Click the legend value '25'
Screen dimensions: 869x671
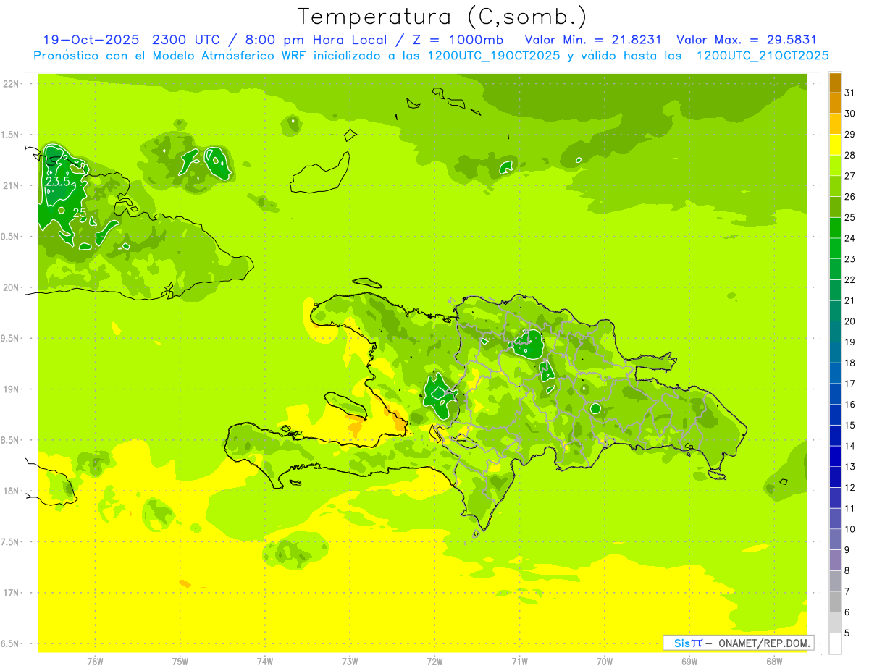[850, 217]
